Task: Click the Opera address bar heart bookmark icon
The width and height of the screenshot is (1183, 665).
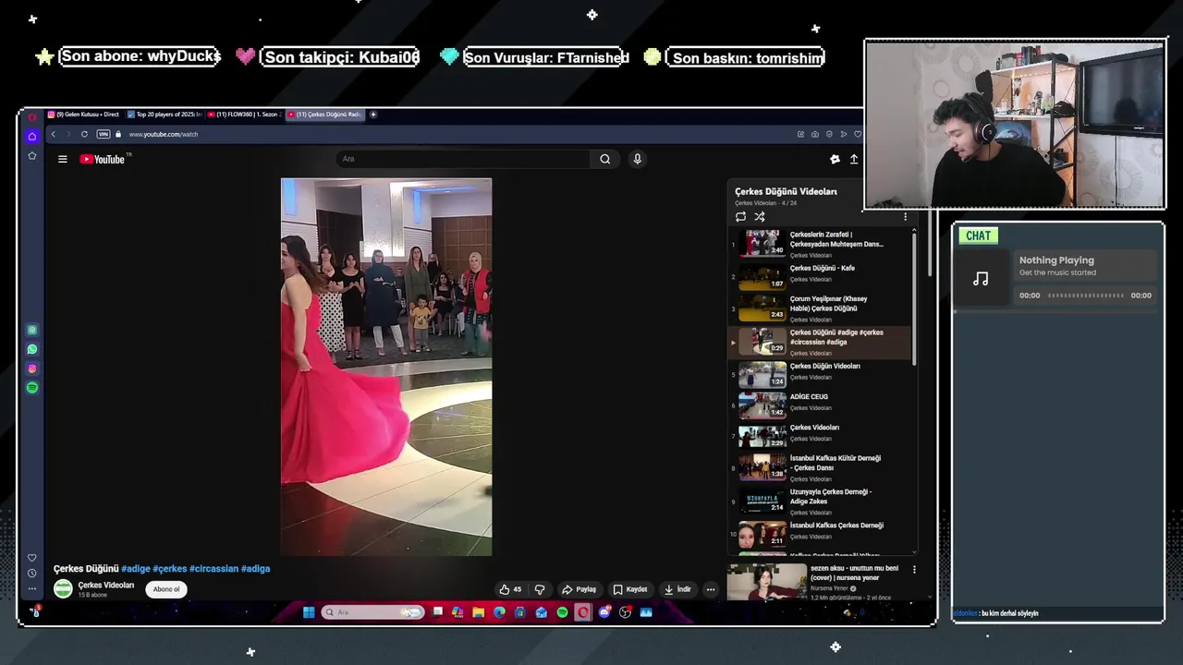Action: click(x=858, y=134)
